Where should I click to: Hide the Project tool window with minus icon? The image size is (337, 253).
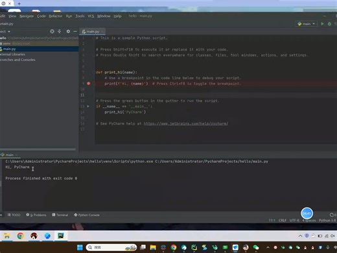pos(75,31)
